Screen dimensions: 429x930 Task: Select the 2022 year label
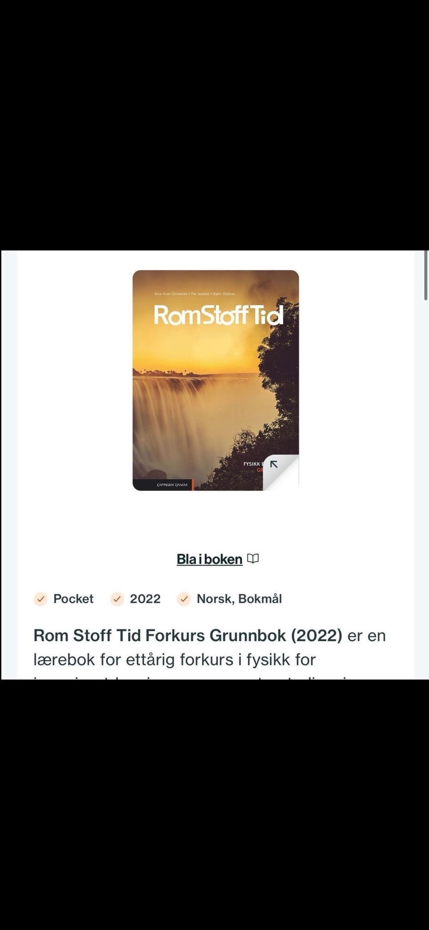coord(145,599)
